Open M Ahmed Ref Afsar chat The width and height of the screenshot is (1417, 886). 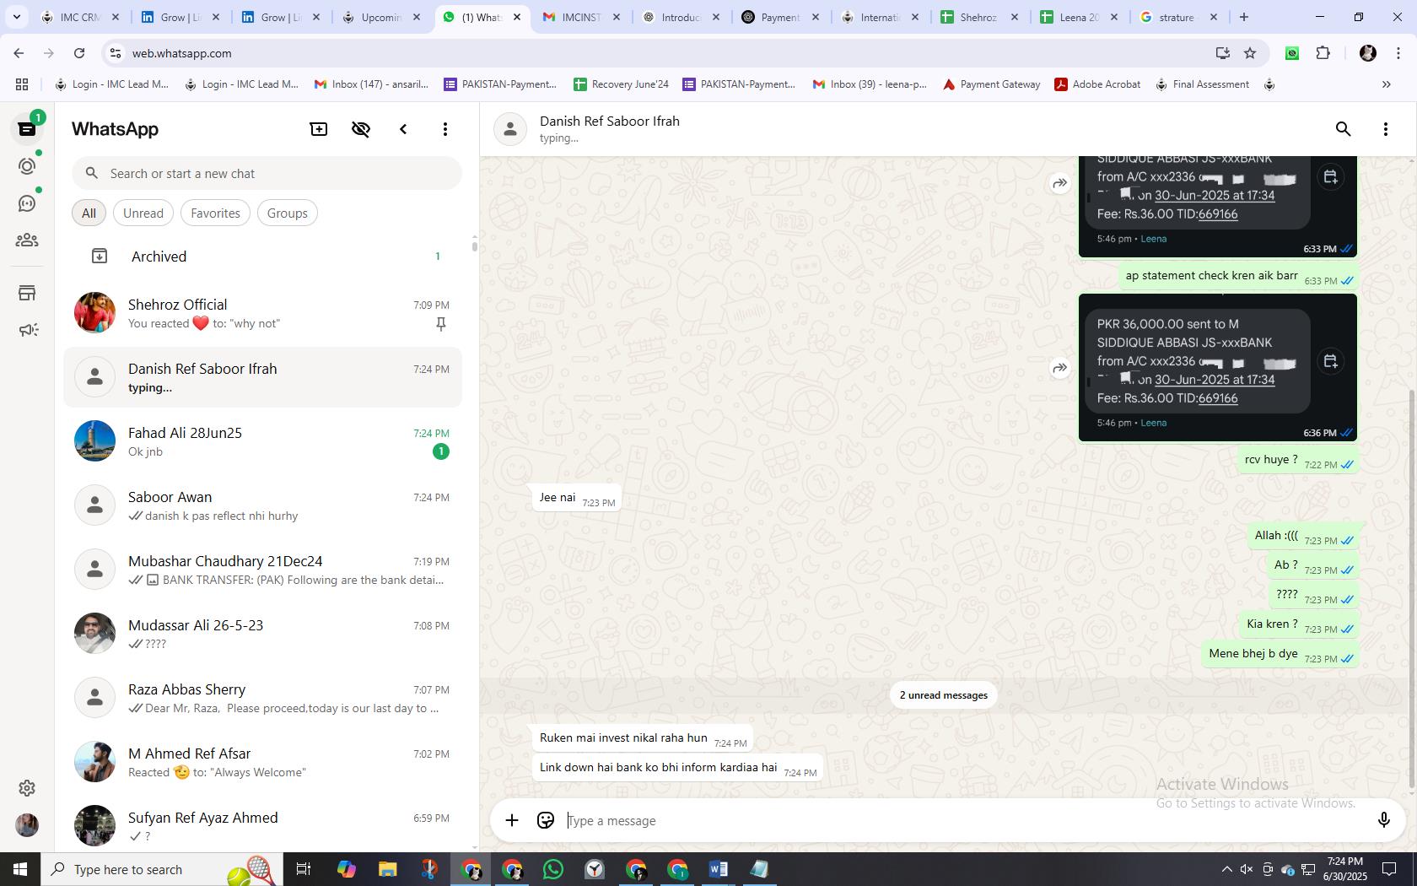coord(263,762)
